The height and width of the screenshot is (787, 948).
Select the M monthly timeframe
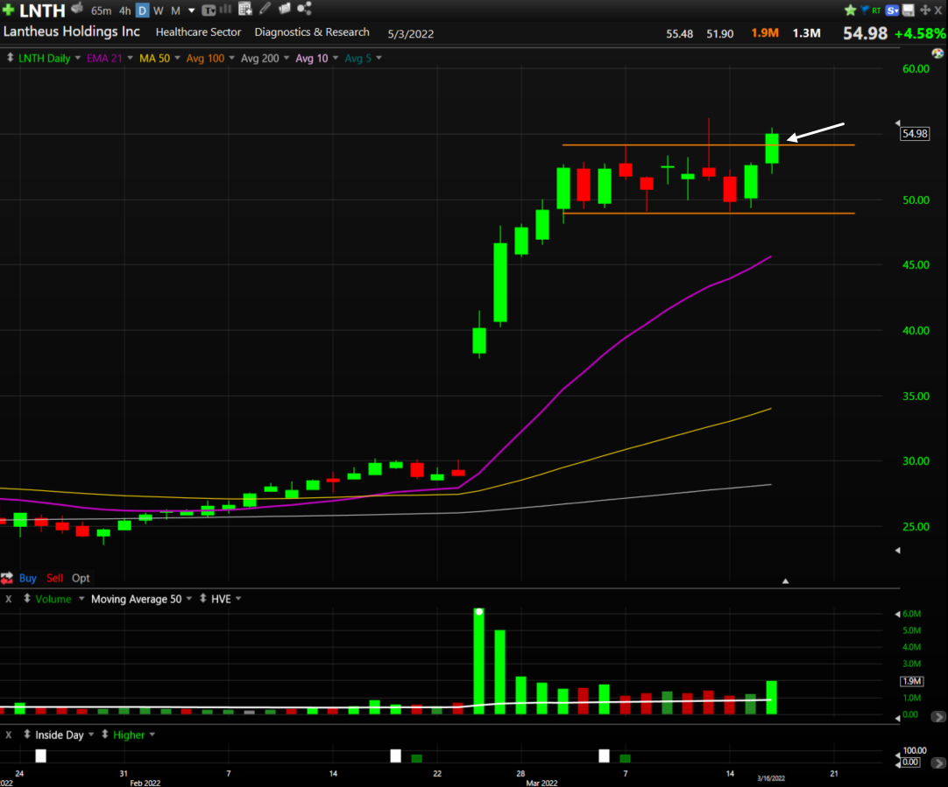[175, 11]
